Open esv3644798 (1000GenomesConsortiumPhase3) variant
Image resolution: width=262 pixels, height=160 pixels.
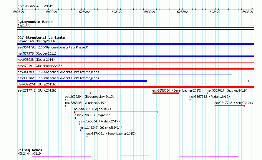tap(53, 47)
